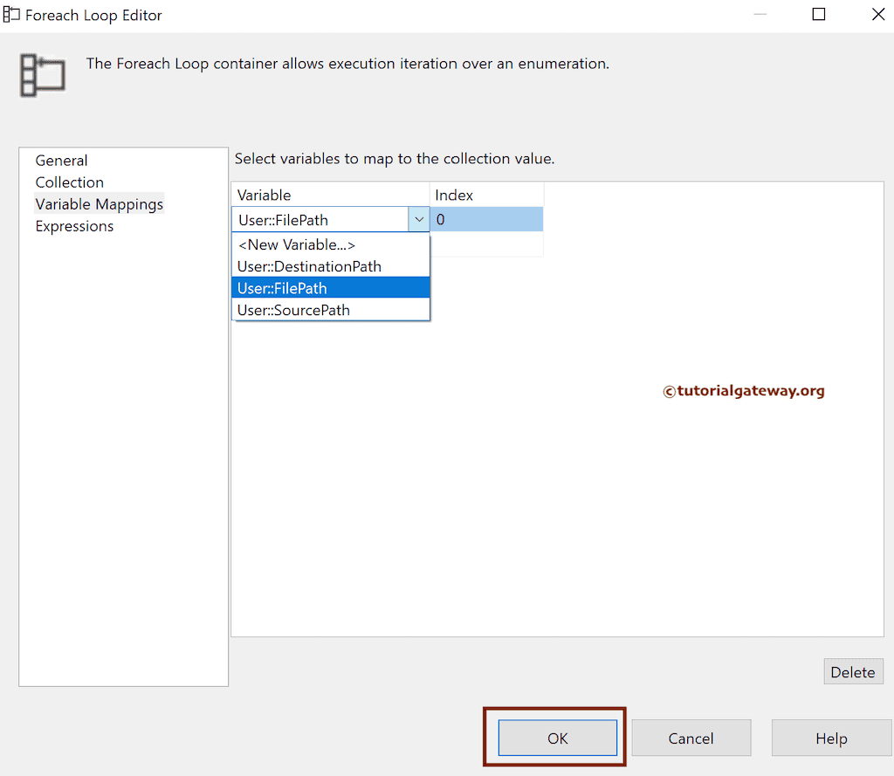Confirm with the OK button

click(558, 738)
